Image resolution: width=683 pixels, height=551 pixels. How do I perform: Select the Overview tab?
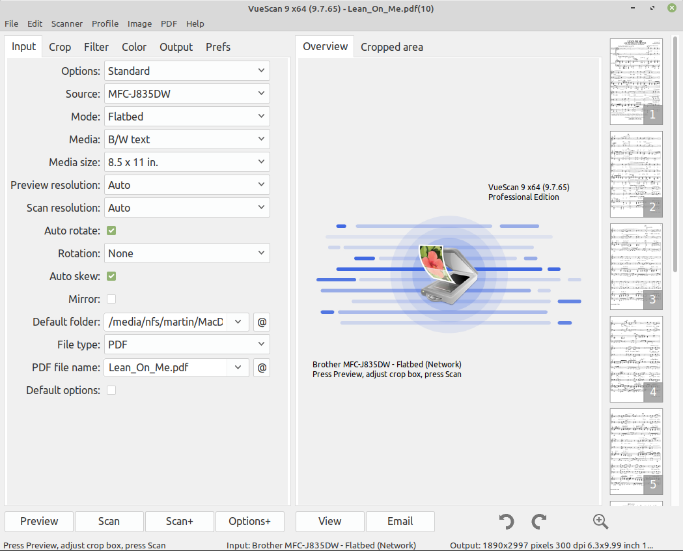326,47
